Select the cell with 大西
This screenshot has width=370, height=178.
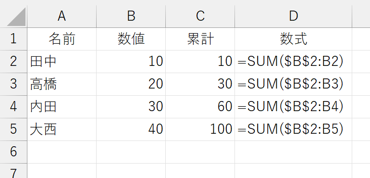pos(62,129)
